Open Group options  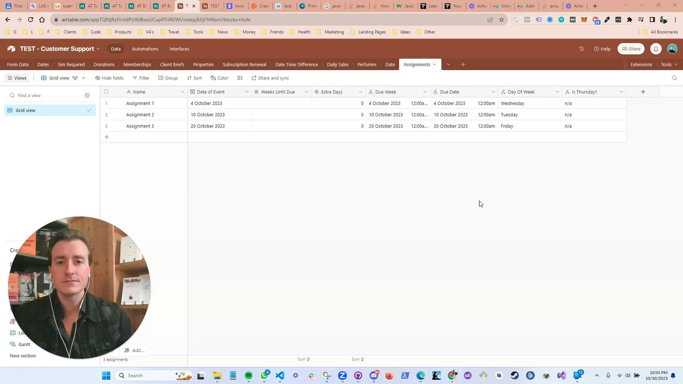(x=168, y=78)
